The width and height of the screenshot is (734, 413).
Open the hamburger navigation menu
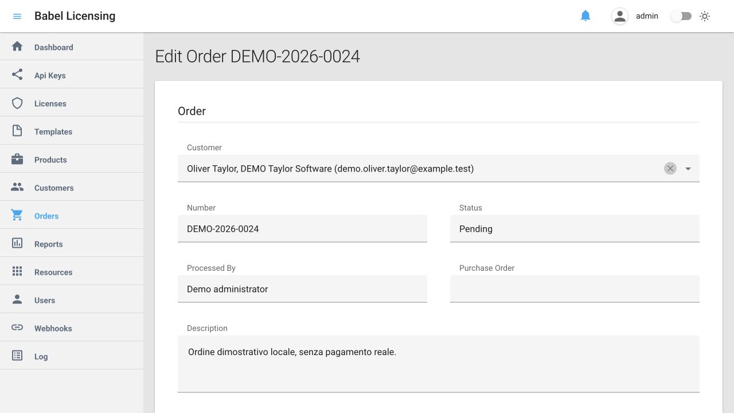(x=17, y=16)
